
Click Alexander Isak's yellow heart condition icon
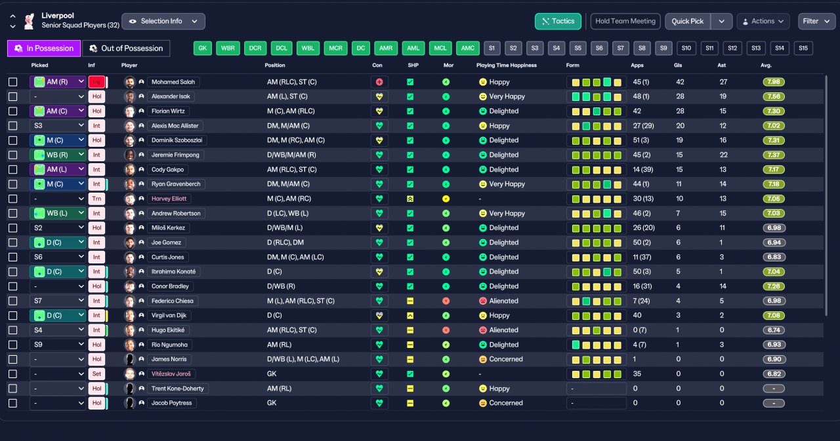(379, 96)
